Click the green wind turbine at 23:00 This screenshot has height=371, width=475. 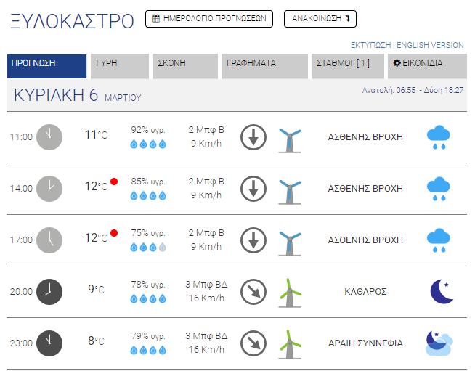[x=289, y=343]
